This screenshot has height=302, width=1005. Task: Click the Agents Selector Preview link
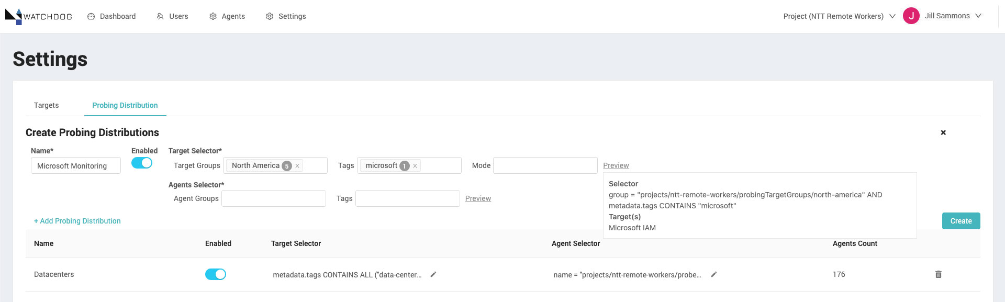[478, 198]
